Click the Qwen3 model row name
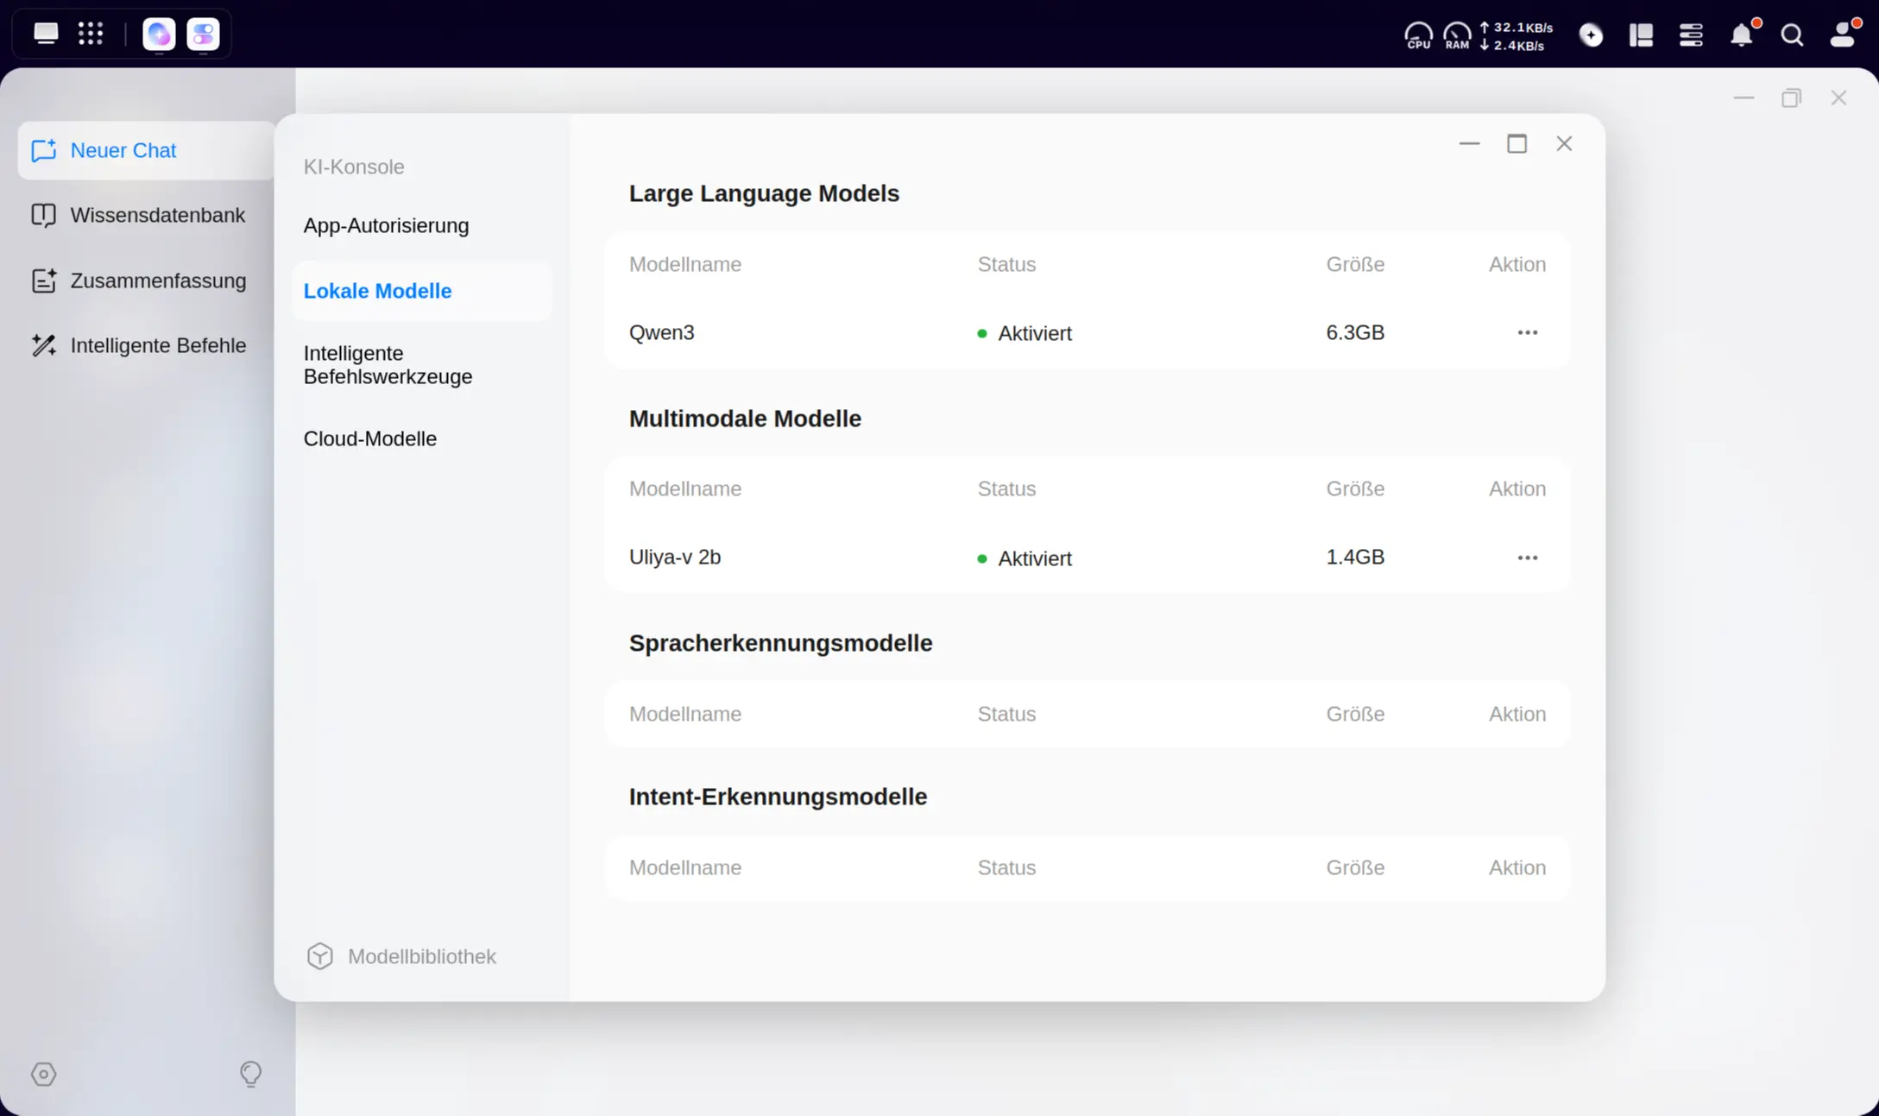1879x1116 pixels. [661, 332]
